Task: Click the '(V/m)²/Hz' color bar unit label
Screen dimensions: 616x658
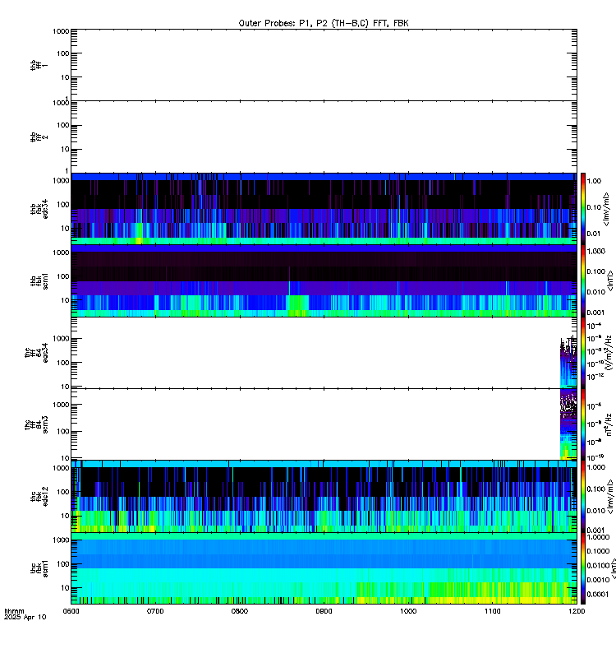Action: 609,353
